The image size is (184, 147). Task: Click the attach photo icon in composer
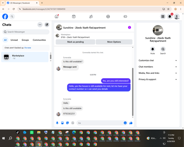[x=62, y=123]
